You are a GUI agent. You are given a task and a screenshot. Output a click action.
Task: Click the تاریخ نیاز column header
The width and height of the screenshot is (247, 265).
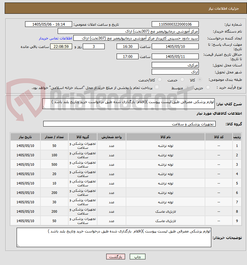point(25,137)
